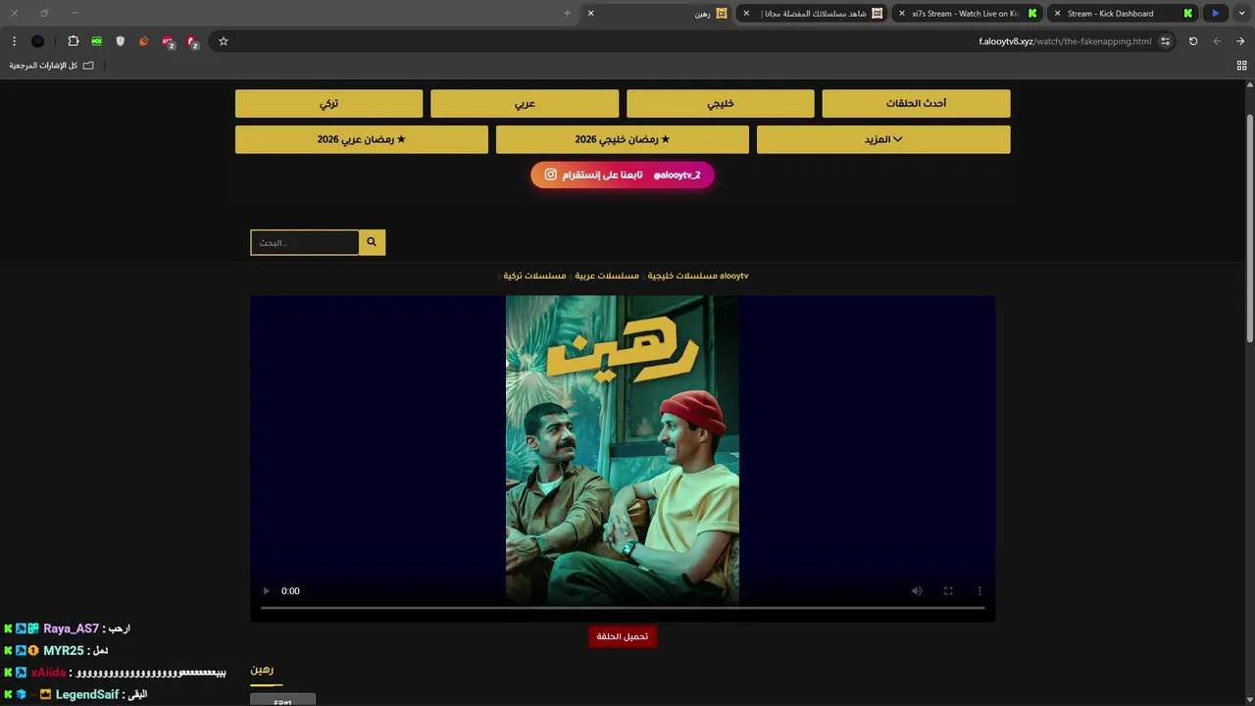
Task: Open رمضان خليجي 2026 section
Action: click(x=623, y=139)
